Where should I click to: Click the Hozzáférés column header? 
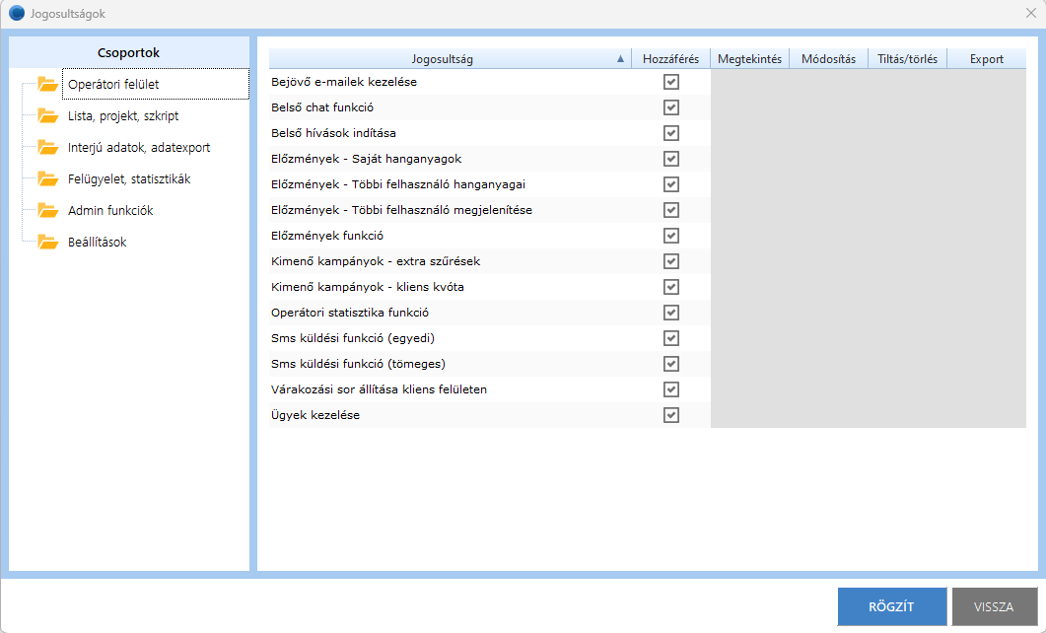[x=670, y=59]
